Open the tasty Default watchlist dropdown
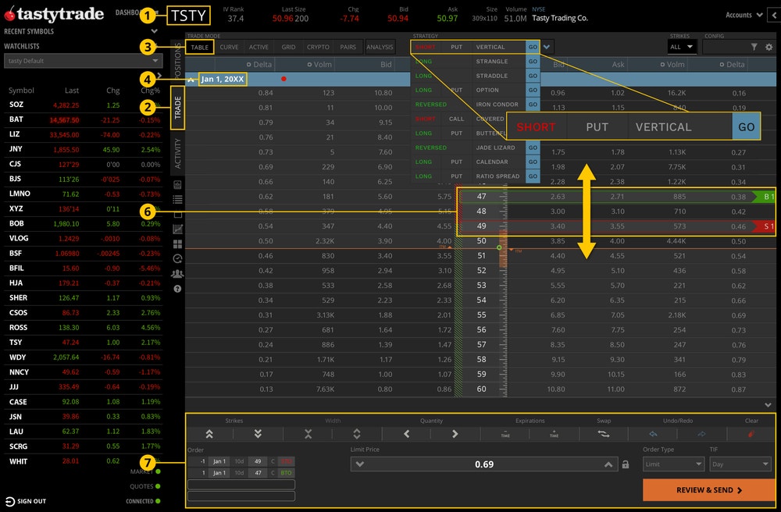The width and height of the screenshot is (781, 512). click(84, 61)
